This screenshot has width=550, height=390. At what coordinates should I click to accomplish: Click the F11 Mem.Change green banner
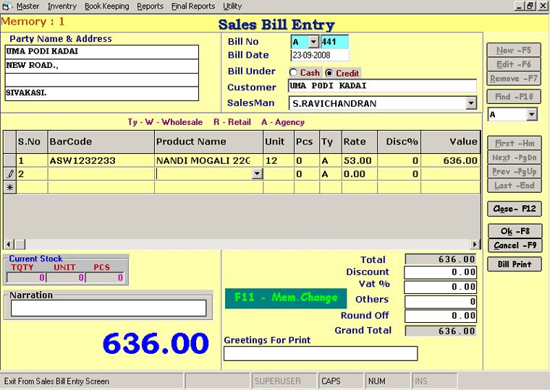click(287, 298)
